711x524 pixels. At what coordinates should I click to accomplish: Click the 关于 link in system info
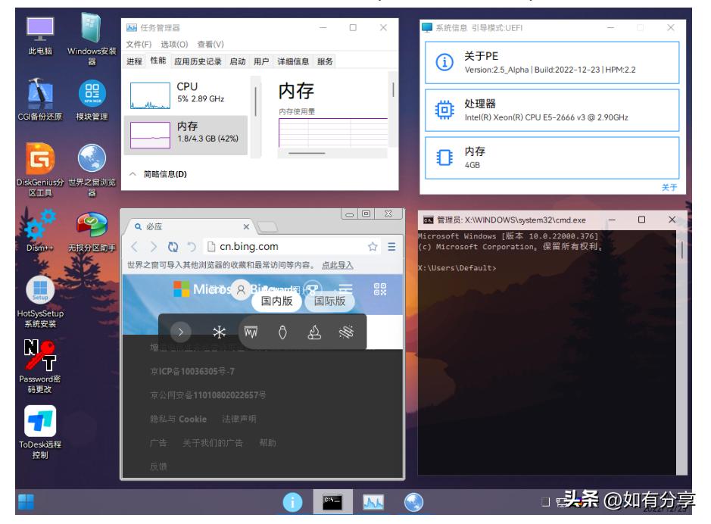[x=669, y=187]
